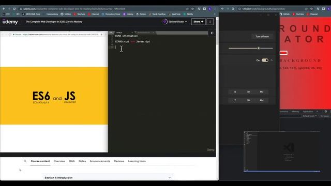Screen dimensions: 331x186
Task: Switch to the DevTools Memory tab
Action: coord(295,112)
